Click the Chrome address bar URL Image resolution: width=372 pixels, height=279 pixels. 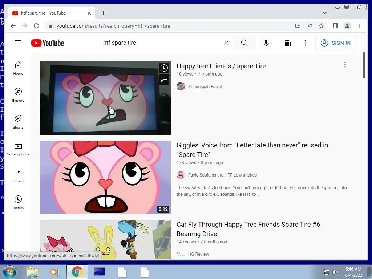coord(113,26)
